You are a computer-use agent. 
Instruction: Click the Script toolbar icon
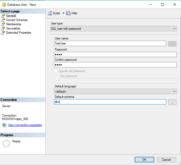(50, 13)
